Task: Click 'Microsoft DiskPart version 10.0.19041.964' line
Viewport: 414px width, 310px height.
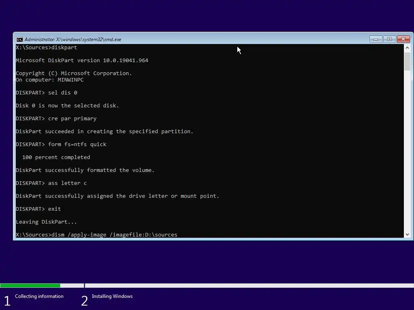Action: pyautogui.click(x=82, y=61)
